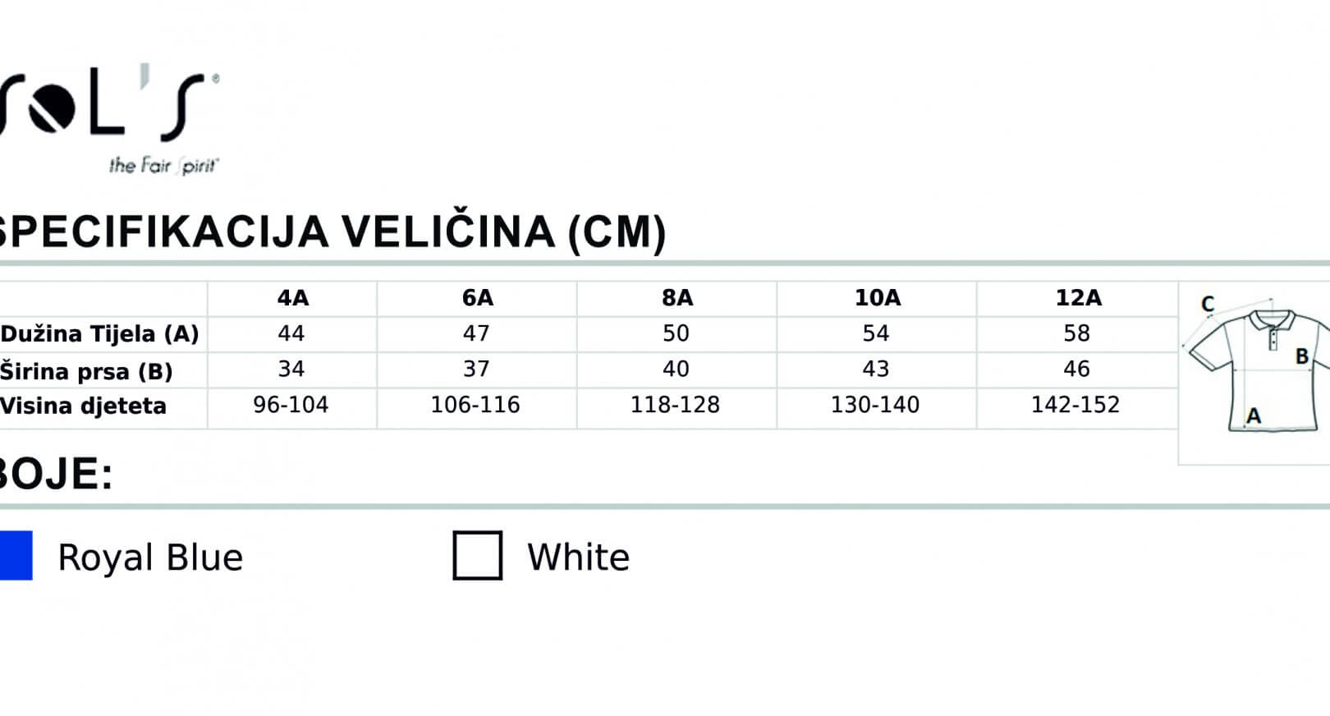The height and width of the screenshot is (716, 1330).
Task: Click the 8A size column header
Action: tap(677, 298)
